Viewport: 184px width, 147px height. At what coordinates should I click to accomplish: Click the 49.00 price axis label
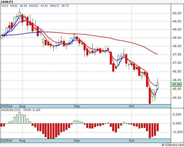click(177, 30)
